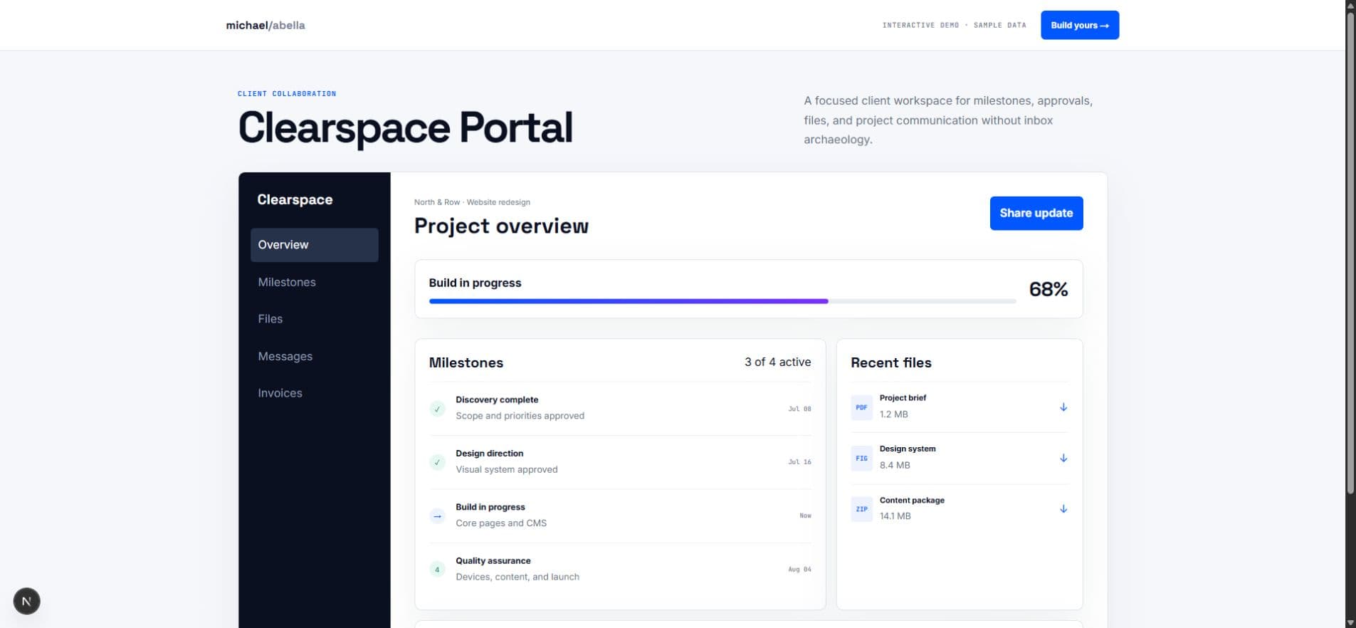1356x628 pixels.
Task: Click the CLIENT COLLABORATION label
Action: point(287,93)
